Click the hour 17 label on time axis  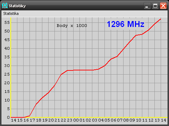coord(32,120)
